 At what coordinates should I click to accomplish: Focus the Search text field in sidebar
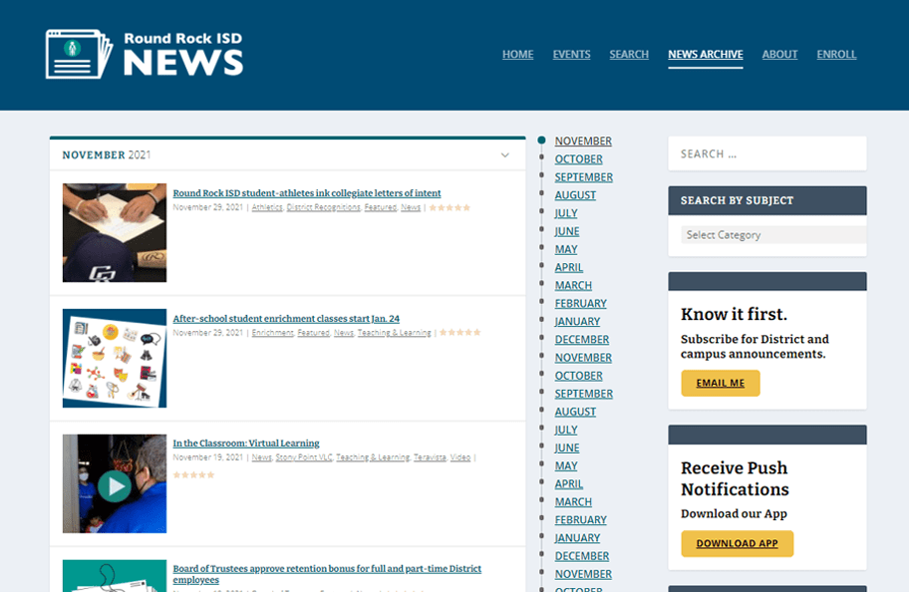pos(767,153)
